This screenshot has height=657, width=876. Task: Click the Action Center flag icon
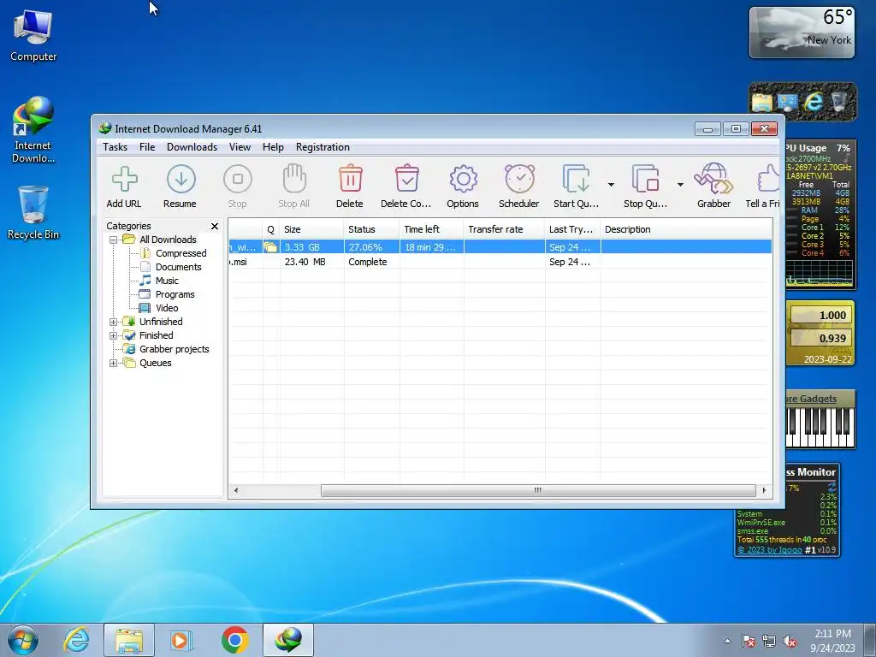[748, 642]
